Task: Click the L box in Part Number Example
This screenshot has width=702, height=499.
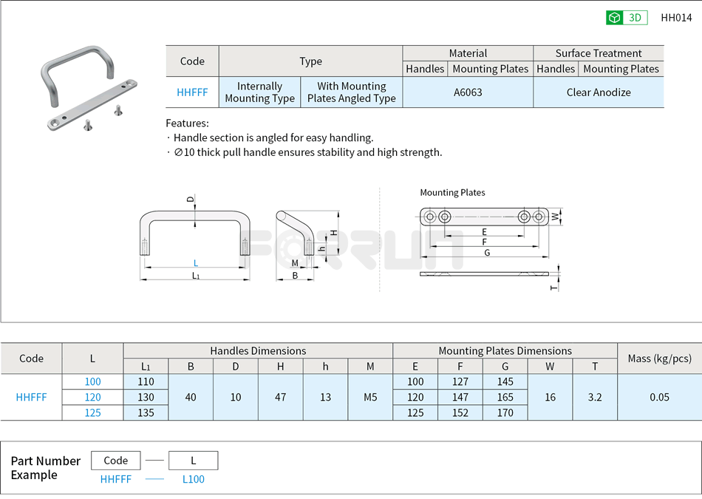Action: click(x=193, y=460)
